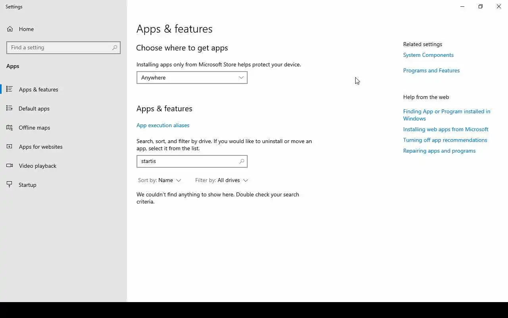Click the app search field containing startis
The height and width of the screenshot is (318, 508).
coord(192,161)
